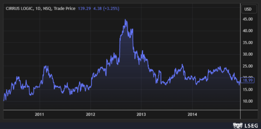Click the 2011 time axis label
This screenshot has height=129, width=261.
coord(40,115)
